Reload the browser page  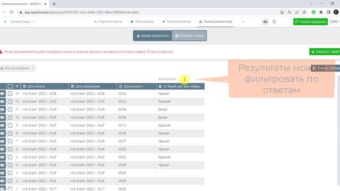point(12,12)
